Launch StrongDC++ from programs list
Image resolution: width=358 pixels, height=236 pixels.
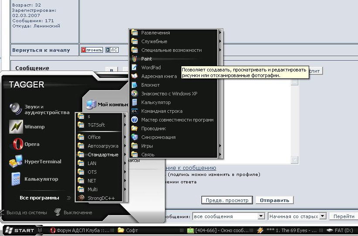click(99, 198)
